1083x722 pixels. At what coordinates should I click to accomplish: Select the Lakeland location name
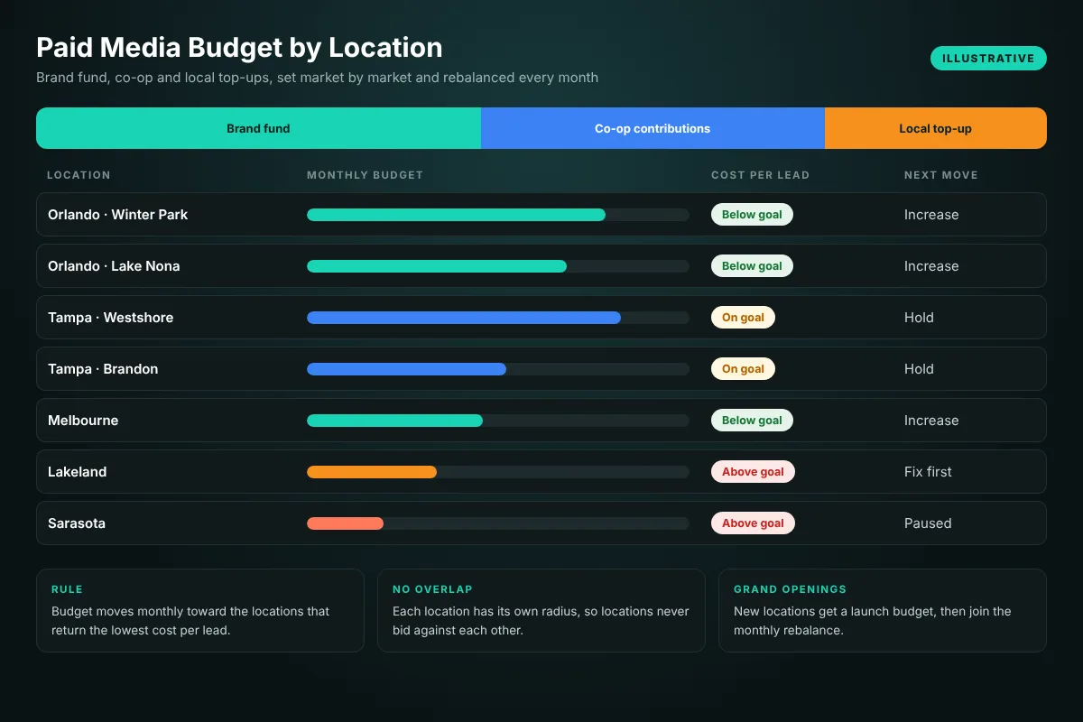tap(78, 472)
